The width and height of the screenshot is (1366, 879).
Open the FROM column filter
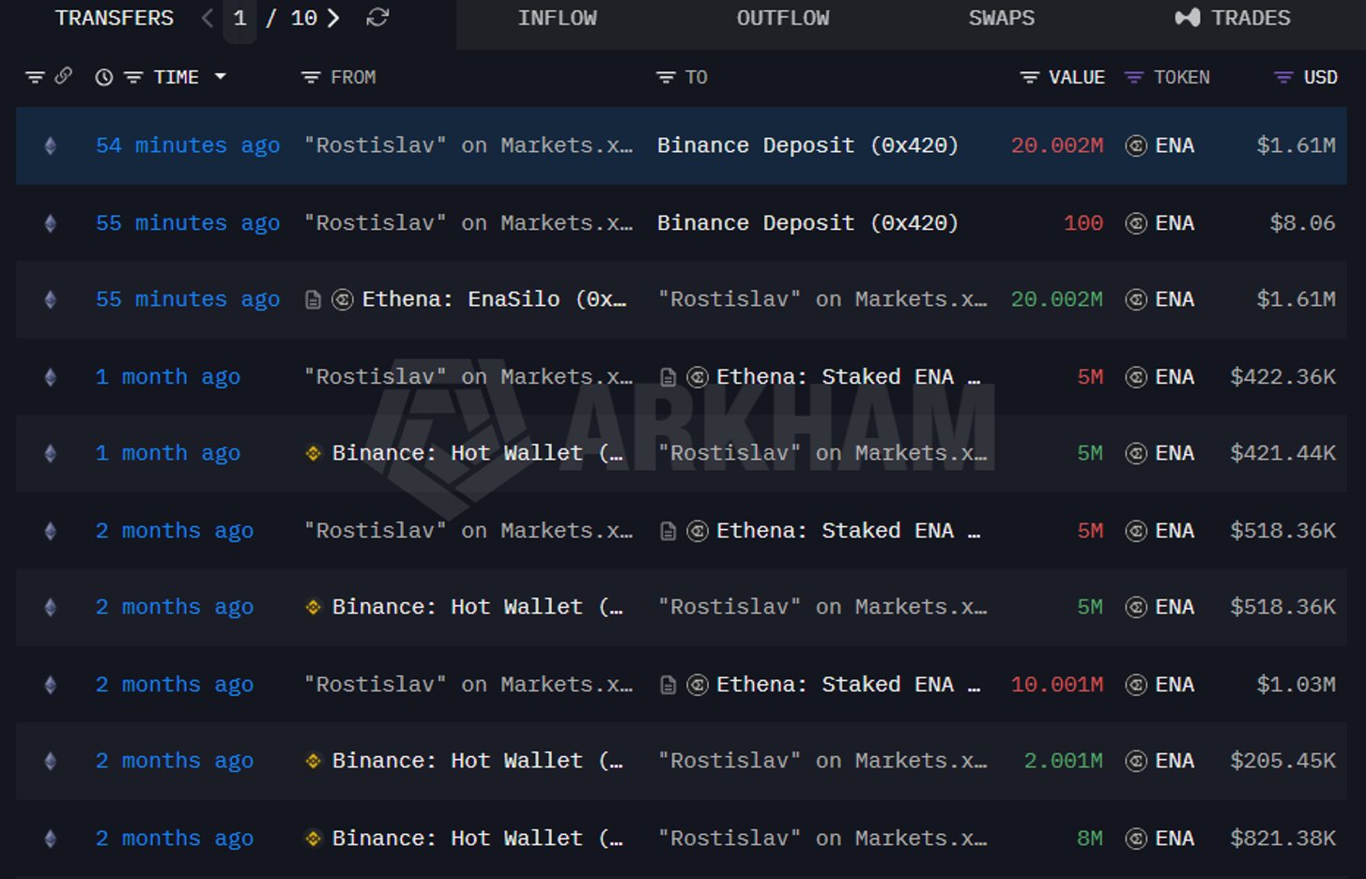tap(311, 77)
